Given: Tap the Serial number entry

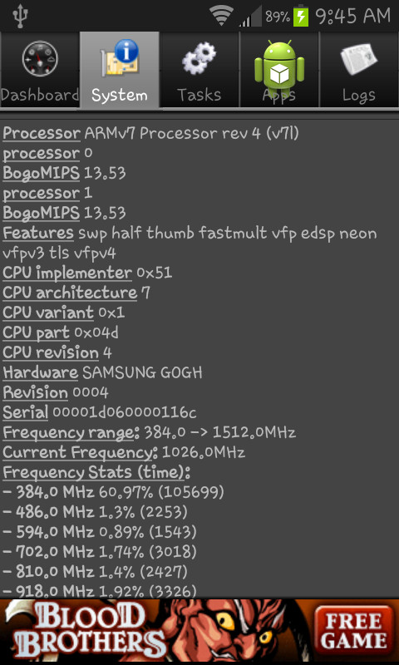Looking at the screenshot, I should (99, 412).
